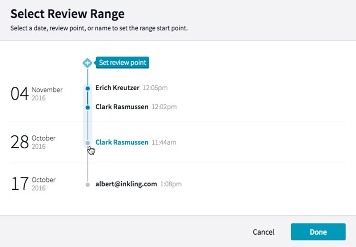
Task: Click the November 2016 month label
Action: 47,93
